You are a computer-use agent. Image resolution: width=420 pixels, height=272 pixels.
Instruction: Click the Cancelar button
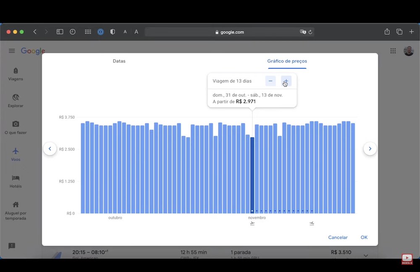click(x=338, y=237)
